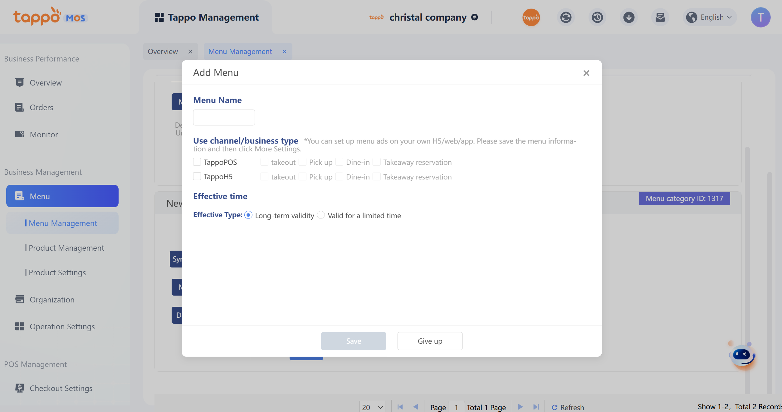The width and height of the screenshot is (782, 412).
Task: Open the history clock icon
Action: [597, 17]
